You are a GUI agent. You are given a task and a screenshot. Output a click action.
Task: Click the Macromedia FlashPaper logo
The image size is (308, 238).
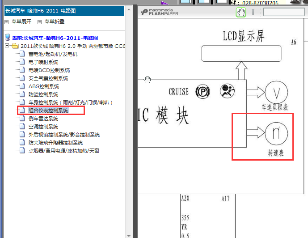click(x=159, y=12)
